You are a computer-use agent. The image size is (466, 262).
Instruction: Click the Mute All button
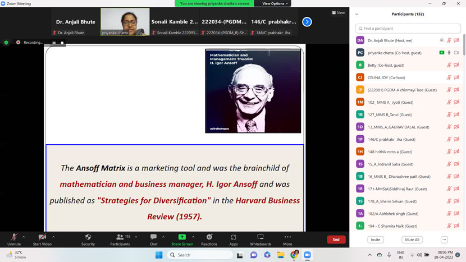click(412, 240)
